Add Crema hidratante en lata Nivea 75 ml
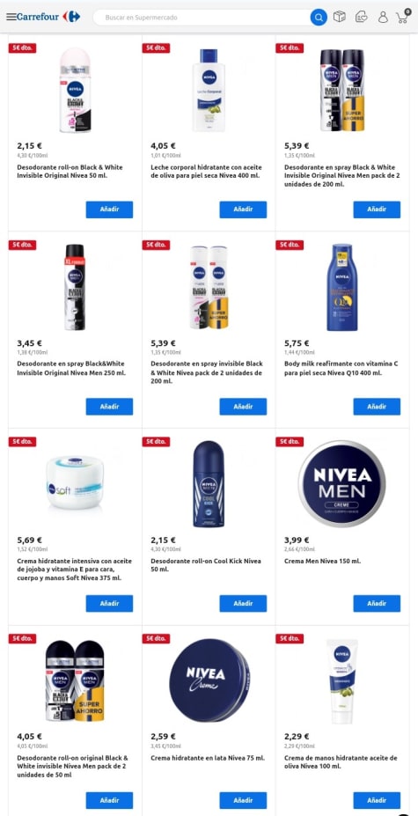This screenshot has height=816, width=418. click(x=243, y=800)
